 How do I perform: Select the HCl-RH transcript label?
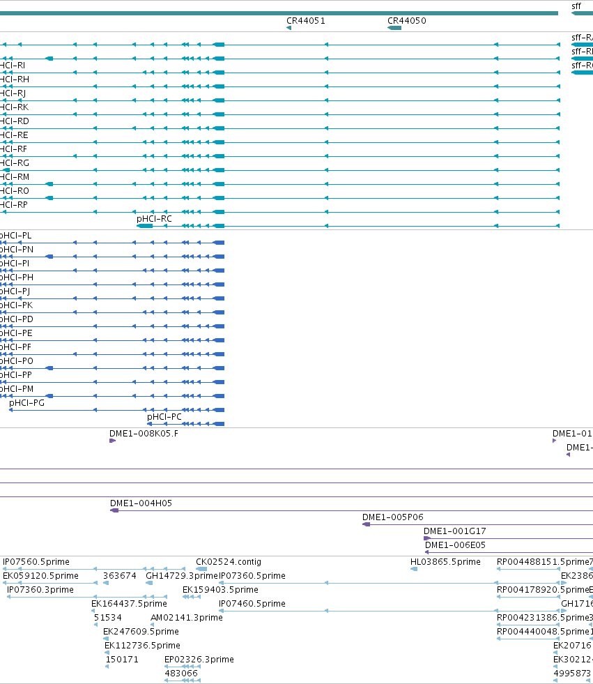pos(15,79)
